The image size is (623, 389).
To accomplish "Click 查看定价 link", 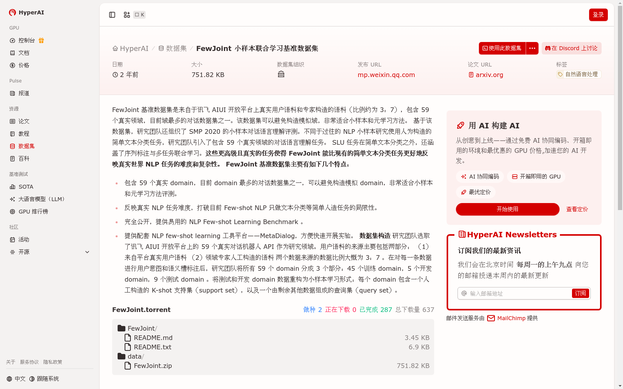I will click(577, 209).
